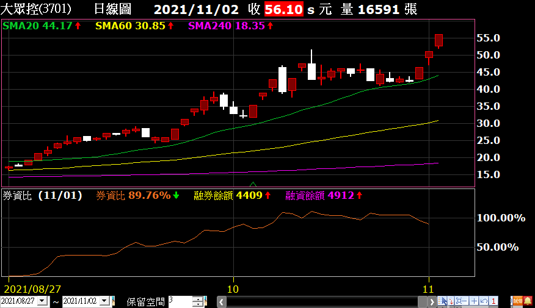Click the SMA60 30.85 indicator label

[131, 26]
